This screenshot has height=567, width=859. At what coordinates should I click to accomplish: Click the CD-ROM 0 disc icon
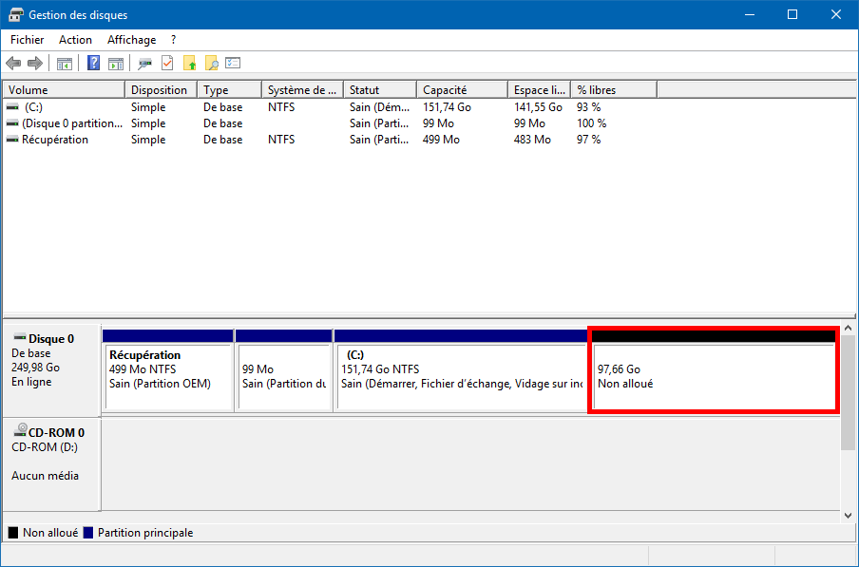pyautogui.click(x=20, y=429)
